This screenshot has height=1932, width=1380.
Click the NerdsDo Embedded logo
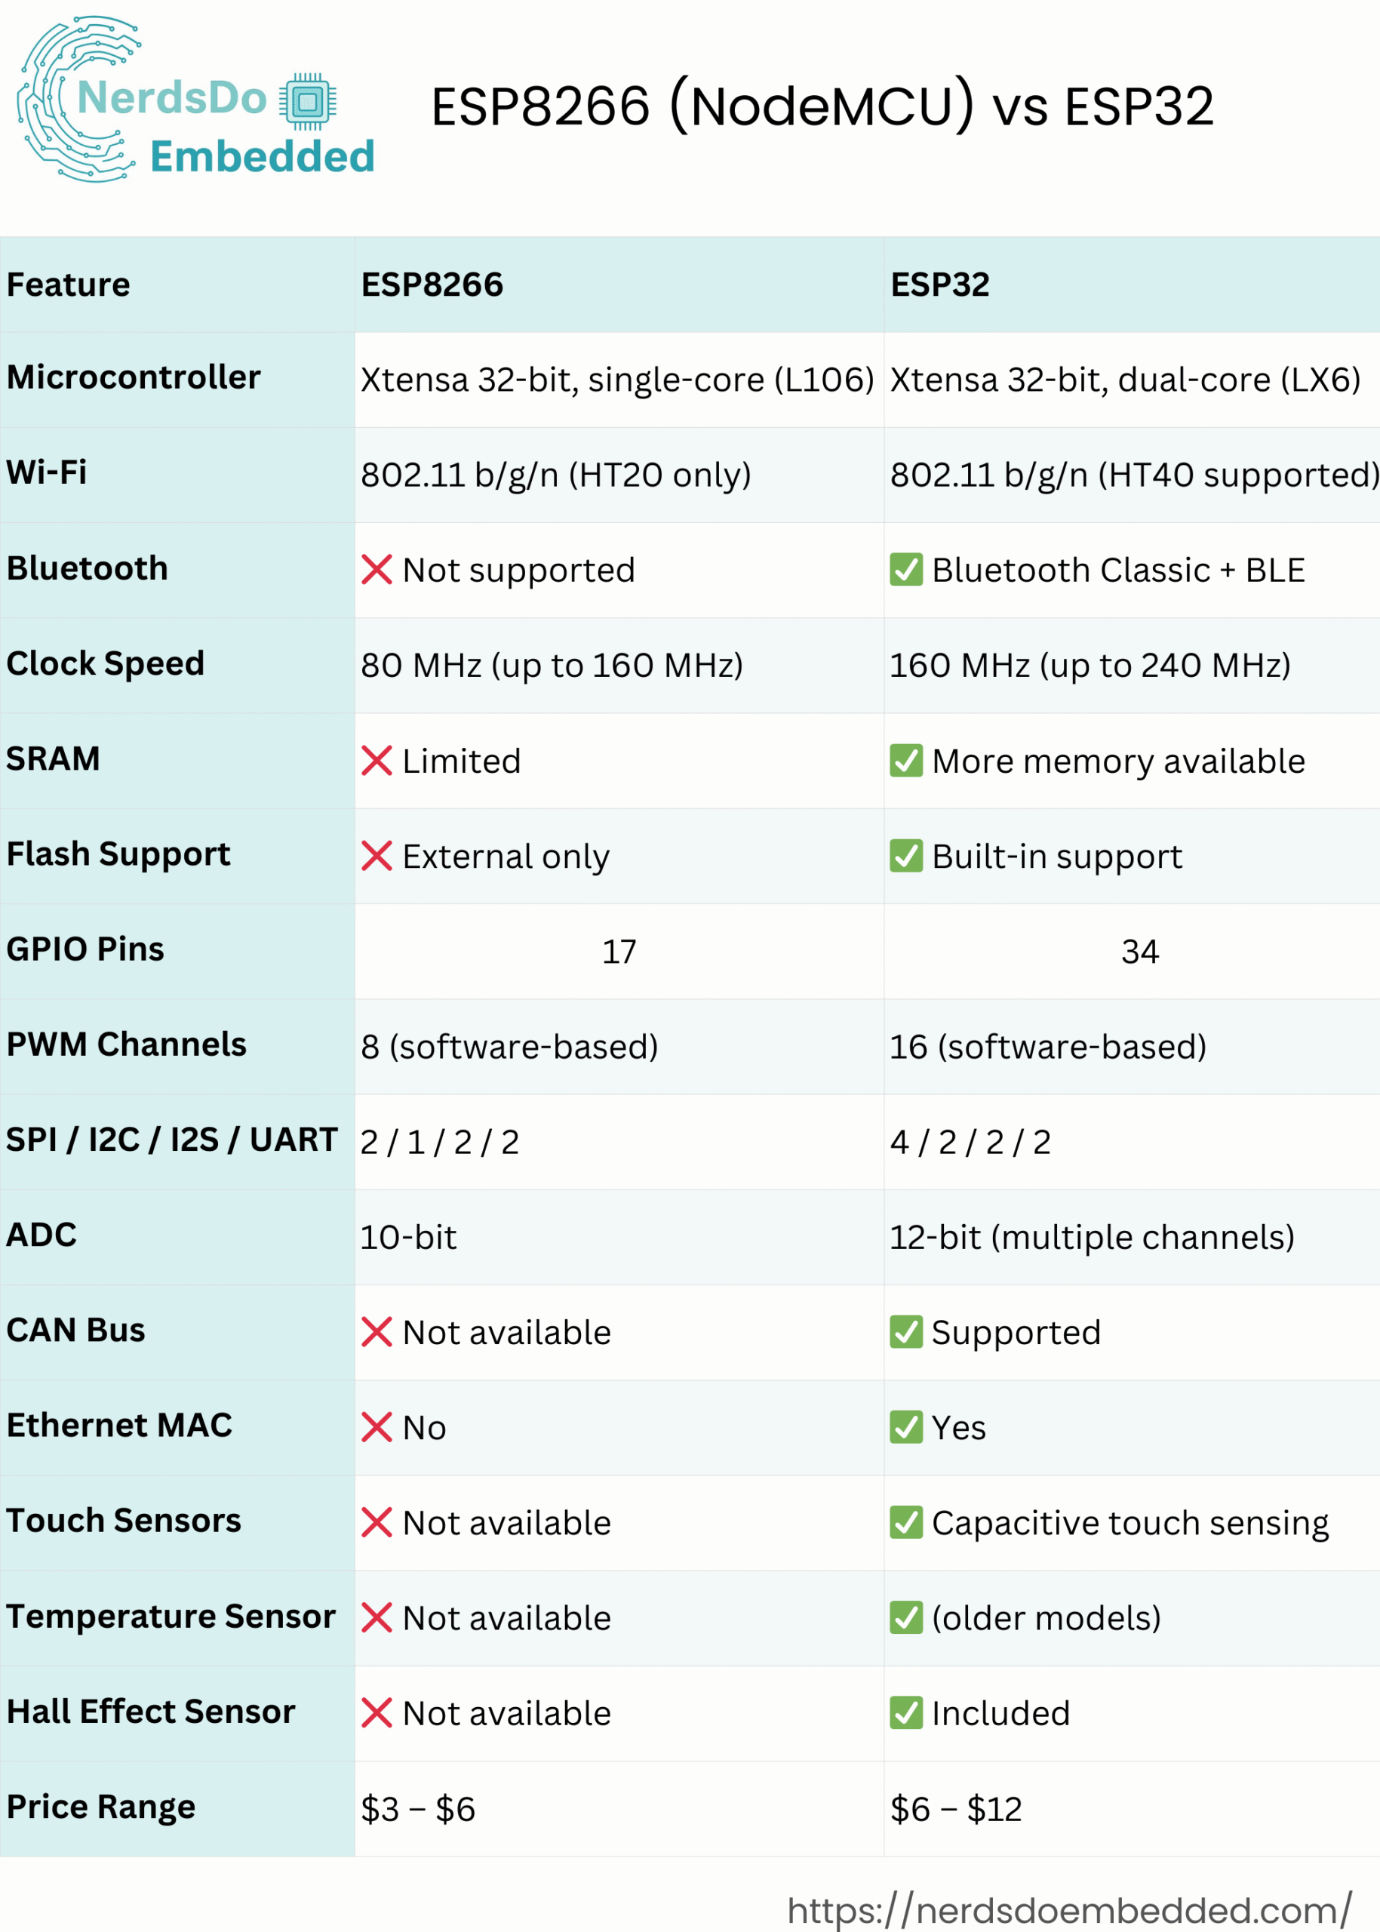195,100
